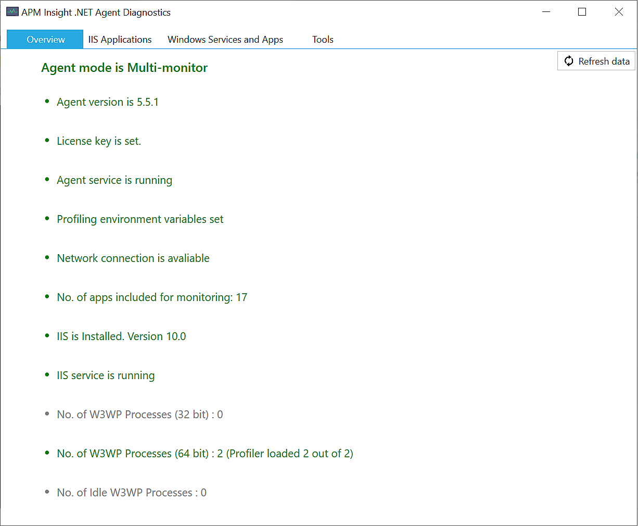638x526 pixels.
Task: Open the Windows Services and Apps tab
Action: tap(225, 39)
